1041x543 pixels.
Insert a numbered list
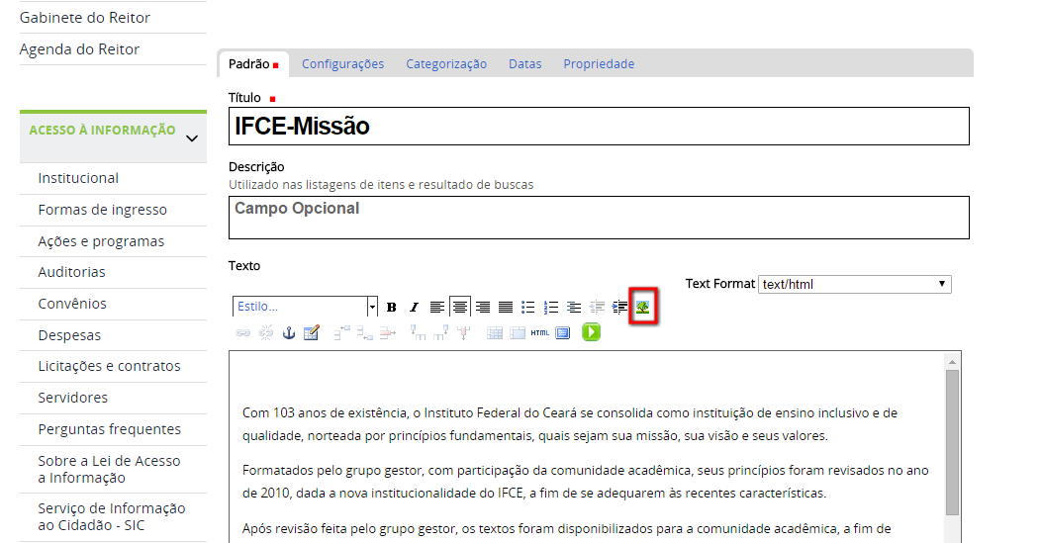pos(551,307)
